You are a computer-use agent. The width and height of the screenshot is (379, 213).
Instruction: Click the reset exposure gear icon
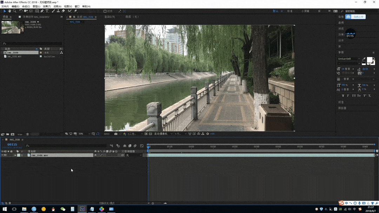pyautogui.click(x=208, y=133)
